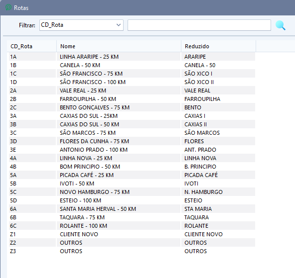This screenshot has width=295, height=278.
Task: Click the magnifying glass search icon
Action: click(x=281, y=25)
